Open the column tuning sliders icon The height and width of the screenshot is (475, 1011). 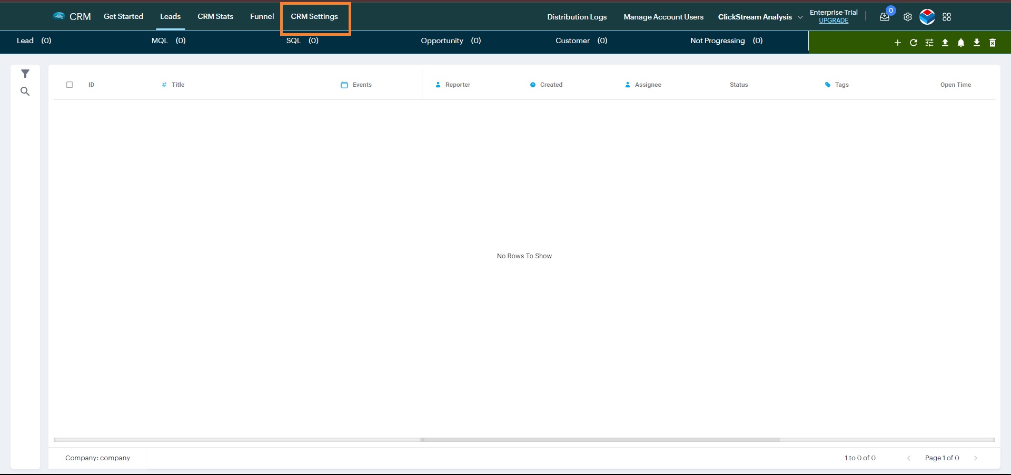click(929, 43)
